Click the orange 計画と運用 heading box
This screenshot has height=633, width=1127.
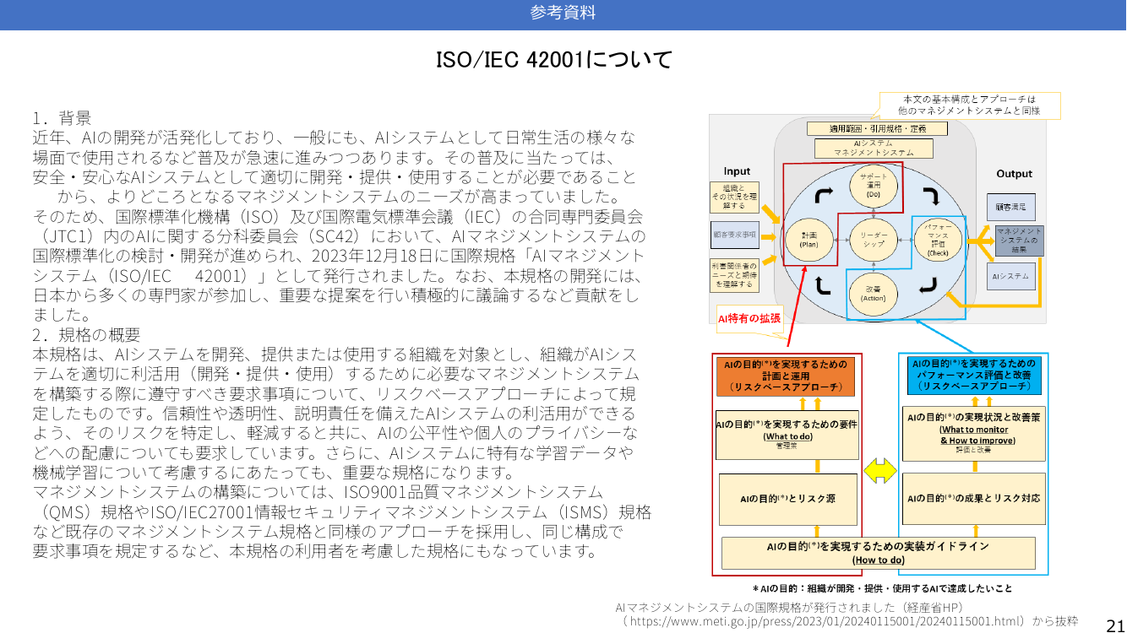pyautogui.click(x=787, y=376)
